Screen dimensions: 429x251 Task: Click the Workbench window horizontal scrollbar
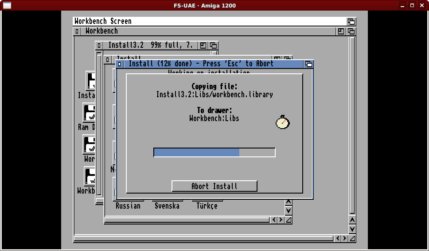coord(204,239)
